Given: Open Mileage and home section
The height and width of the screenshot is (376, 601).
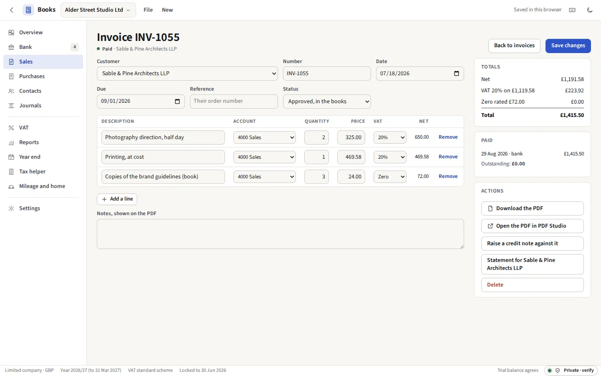Looking at the screenshot, I should [x=43, y=186].
